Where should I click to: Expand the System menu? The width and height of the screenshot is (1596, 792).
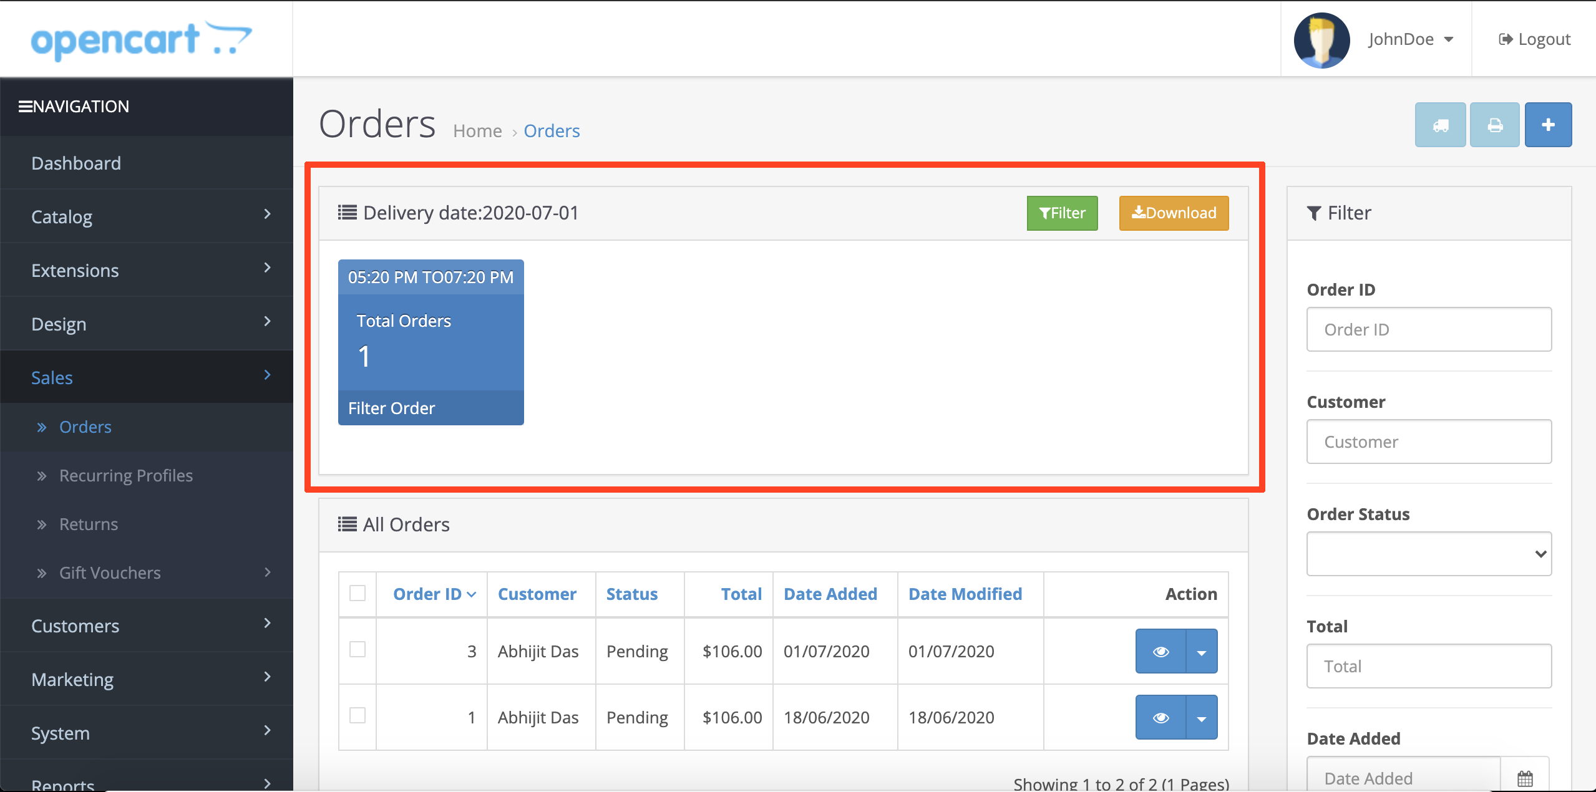[x=147, y=733]
